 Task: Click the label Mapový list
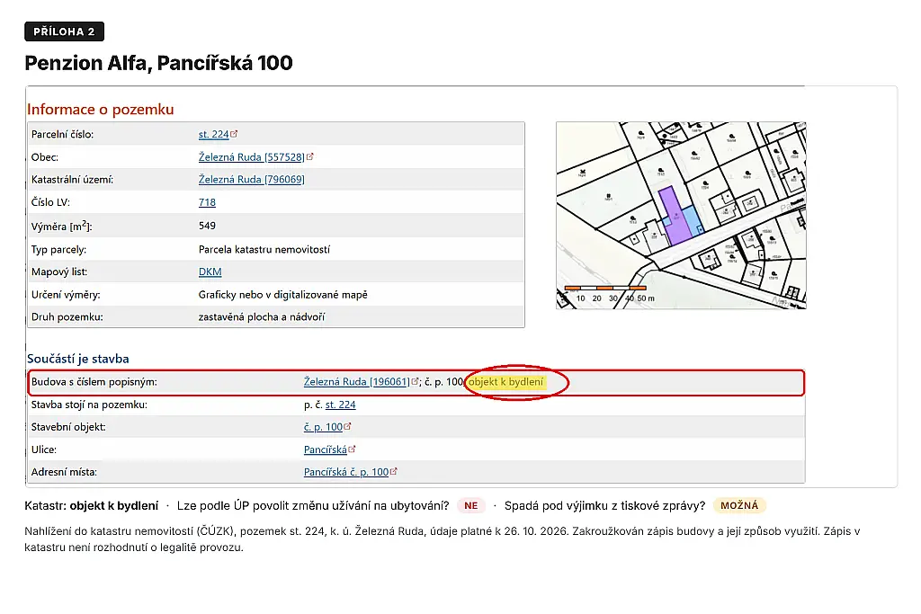pos(59,271)
